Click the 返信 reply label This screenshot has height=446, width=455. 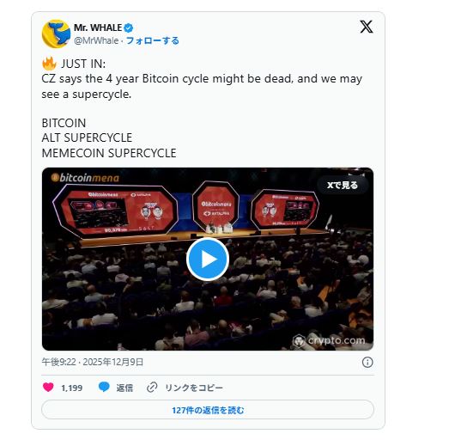click(x=124, y=388)
